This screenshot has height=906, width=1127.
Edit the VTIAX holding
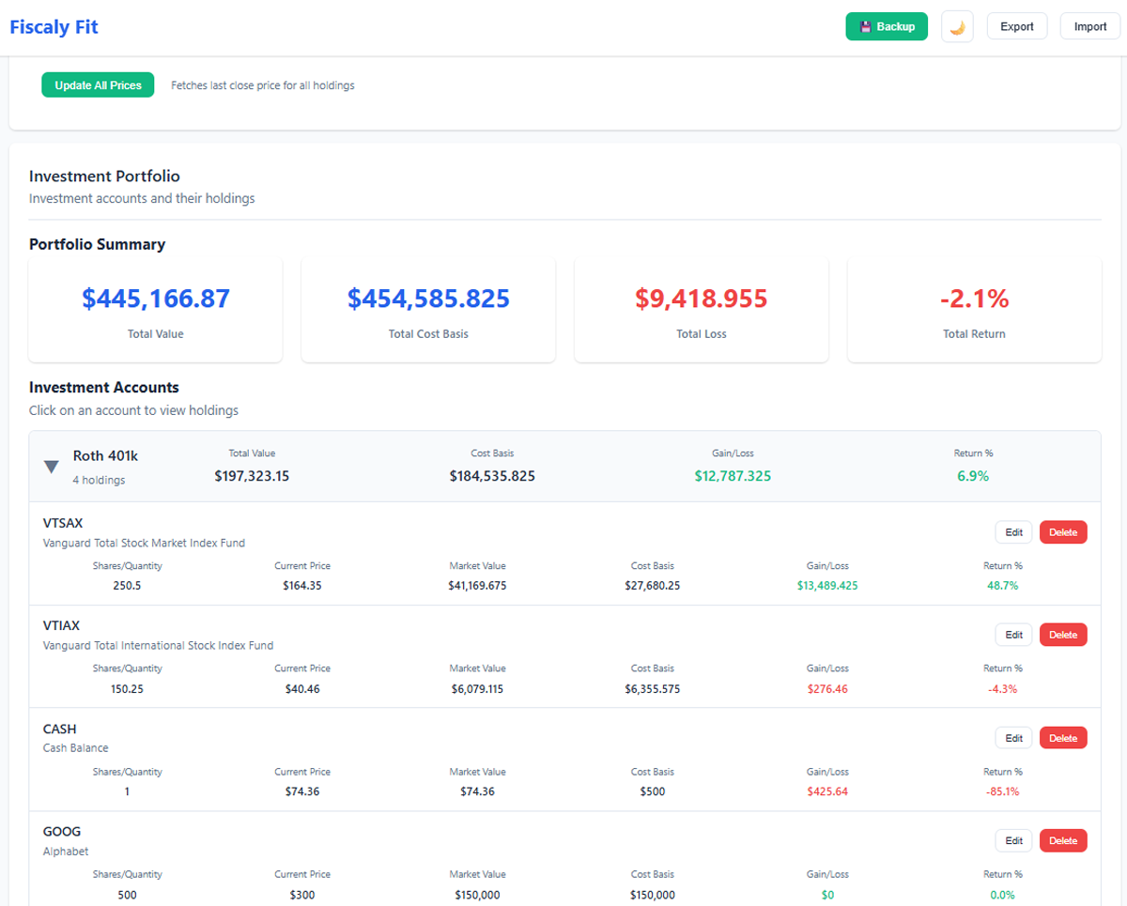(1013, 635)
